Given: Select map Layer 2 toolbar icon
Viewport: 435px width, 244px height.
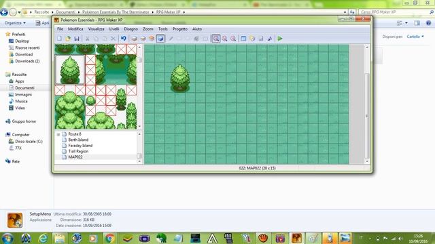Looking at the screenshot, I should tap(143, 39).
